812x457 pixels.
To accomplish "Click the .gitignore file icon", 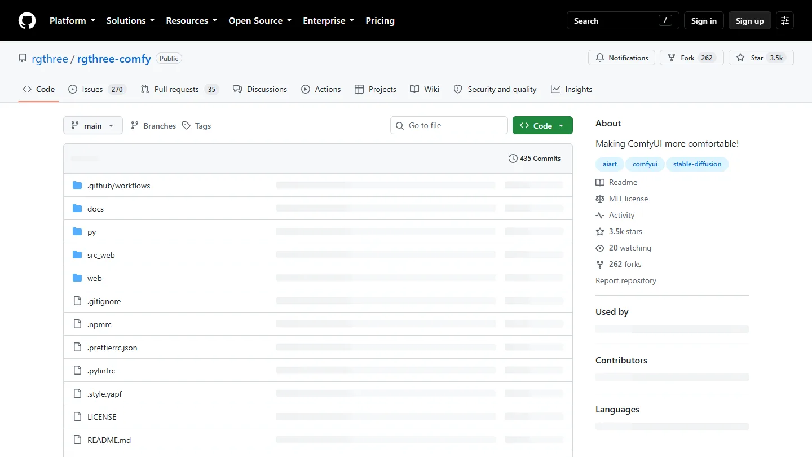I will [77, 301].
